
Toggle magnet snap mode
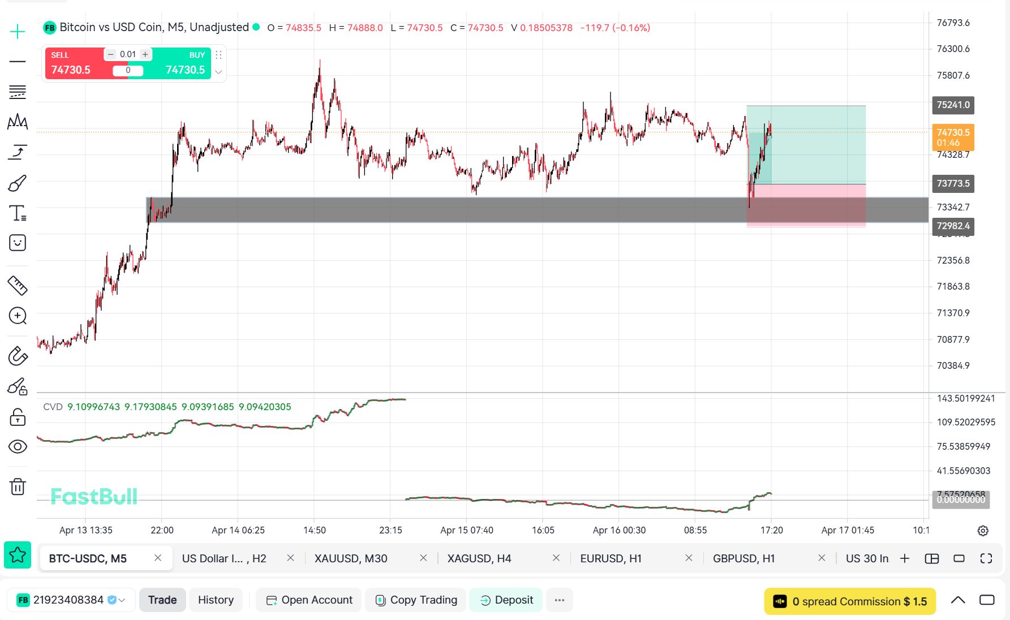tap(18, 356)
